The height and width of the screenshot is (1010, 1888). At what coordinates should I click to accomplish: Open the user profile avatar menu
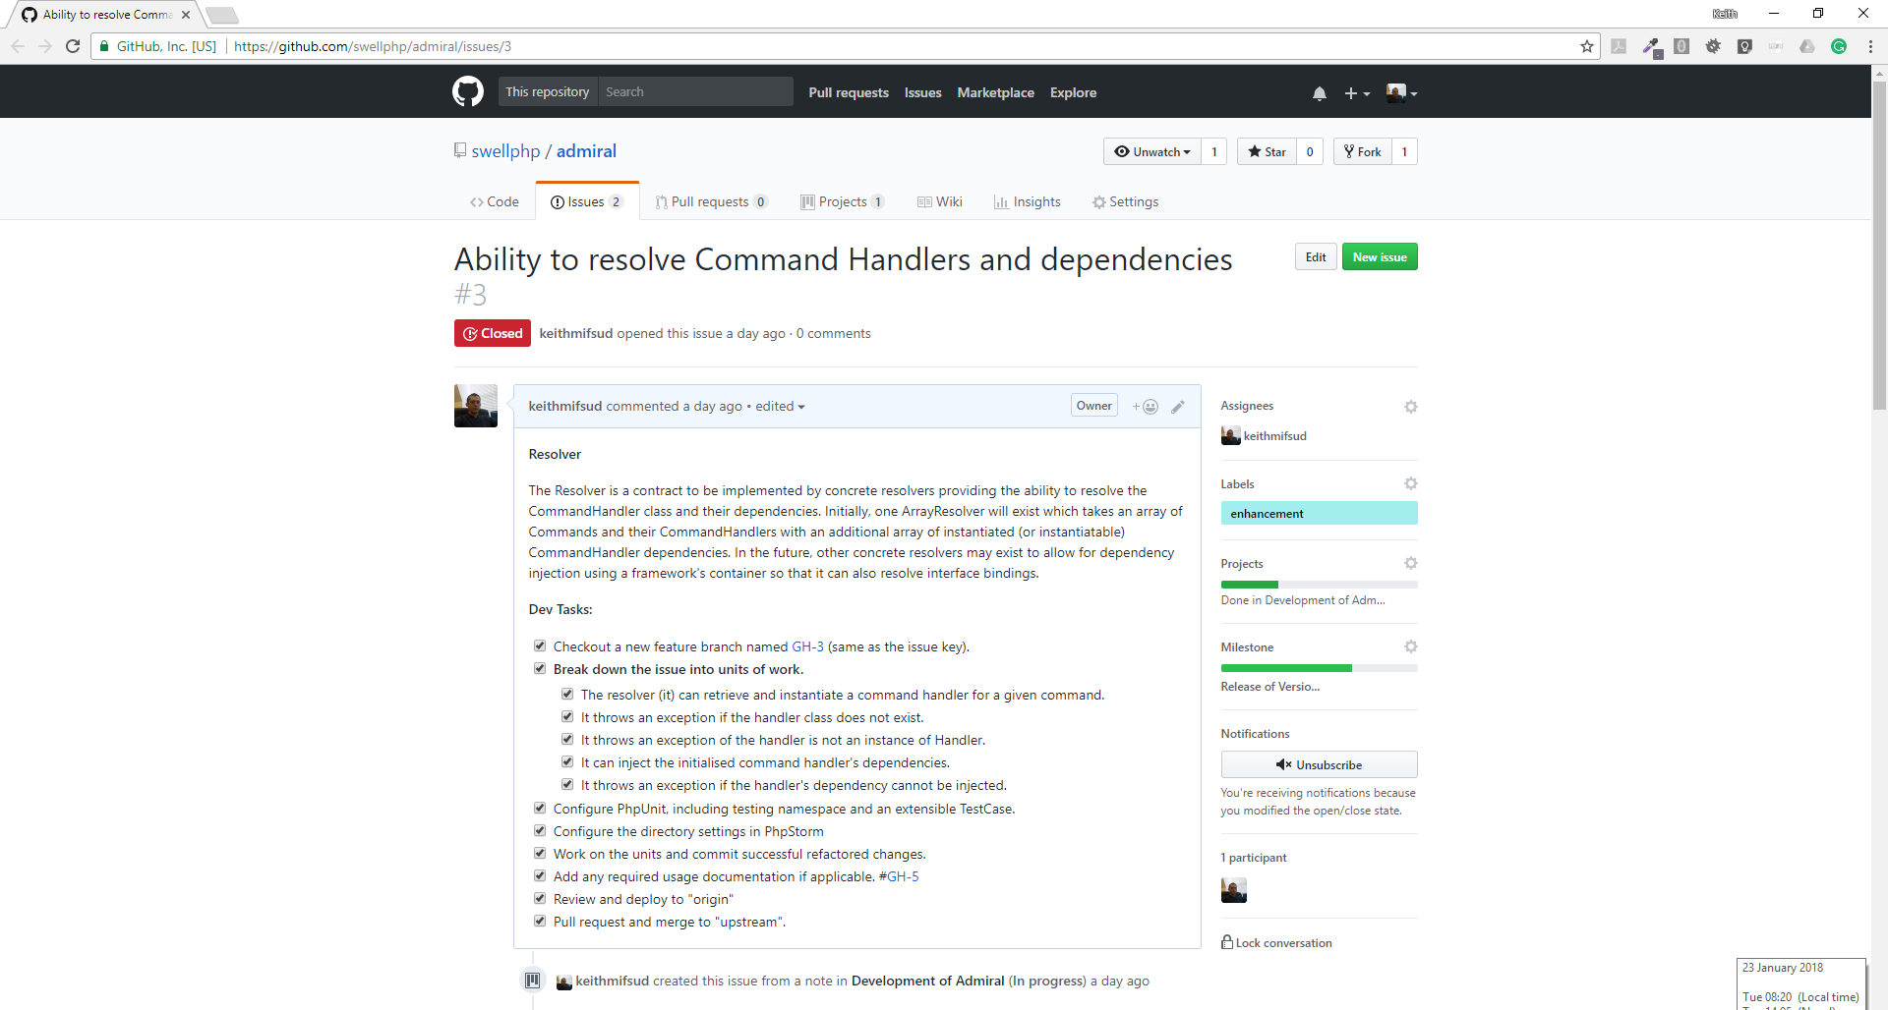[1401, 92]
